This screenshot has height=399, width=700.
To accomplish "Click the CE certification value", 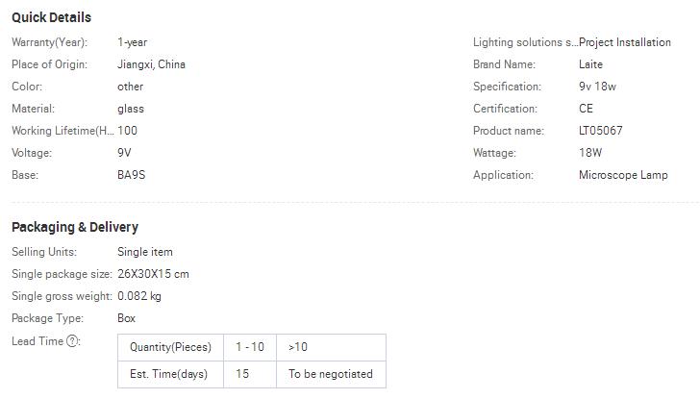I will pyautogui.click(x=586, y=109).
